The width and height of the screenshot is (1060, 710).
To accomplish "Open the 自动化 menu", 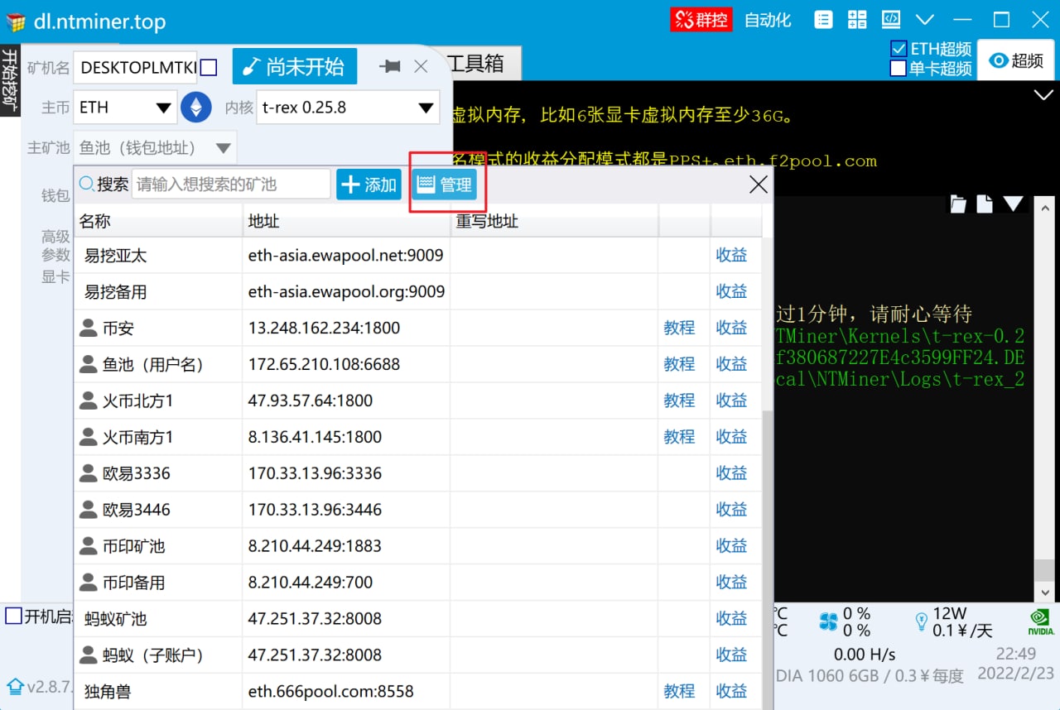I will [768, 20].
